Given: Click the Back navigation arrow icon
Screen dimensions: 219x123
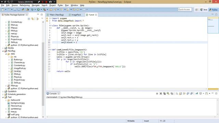Looking at the screenshot, I should (x=78, y=10).
